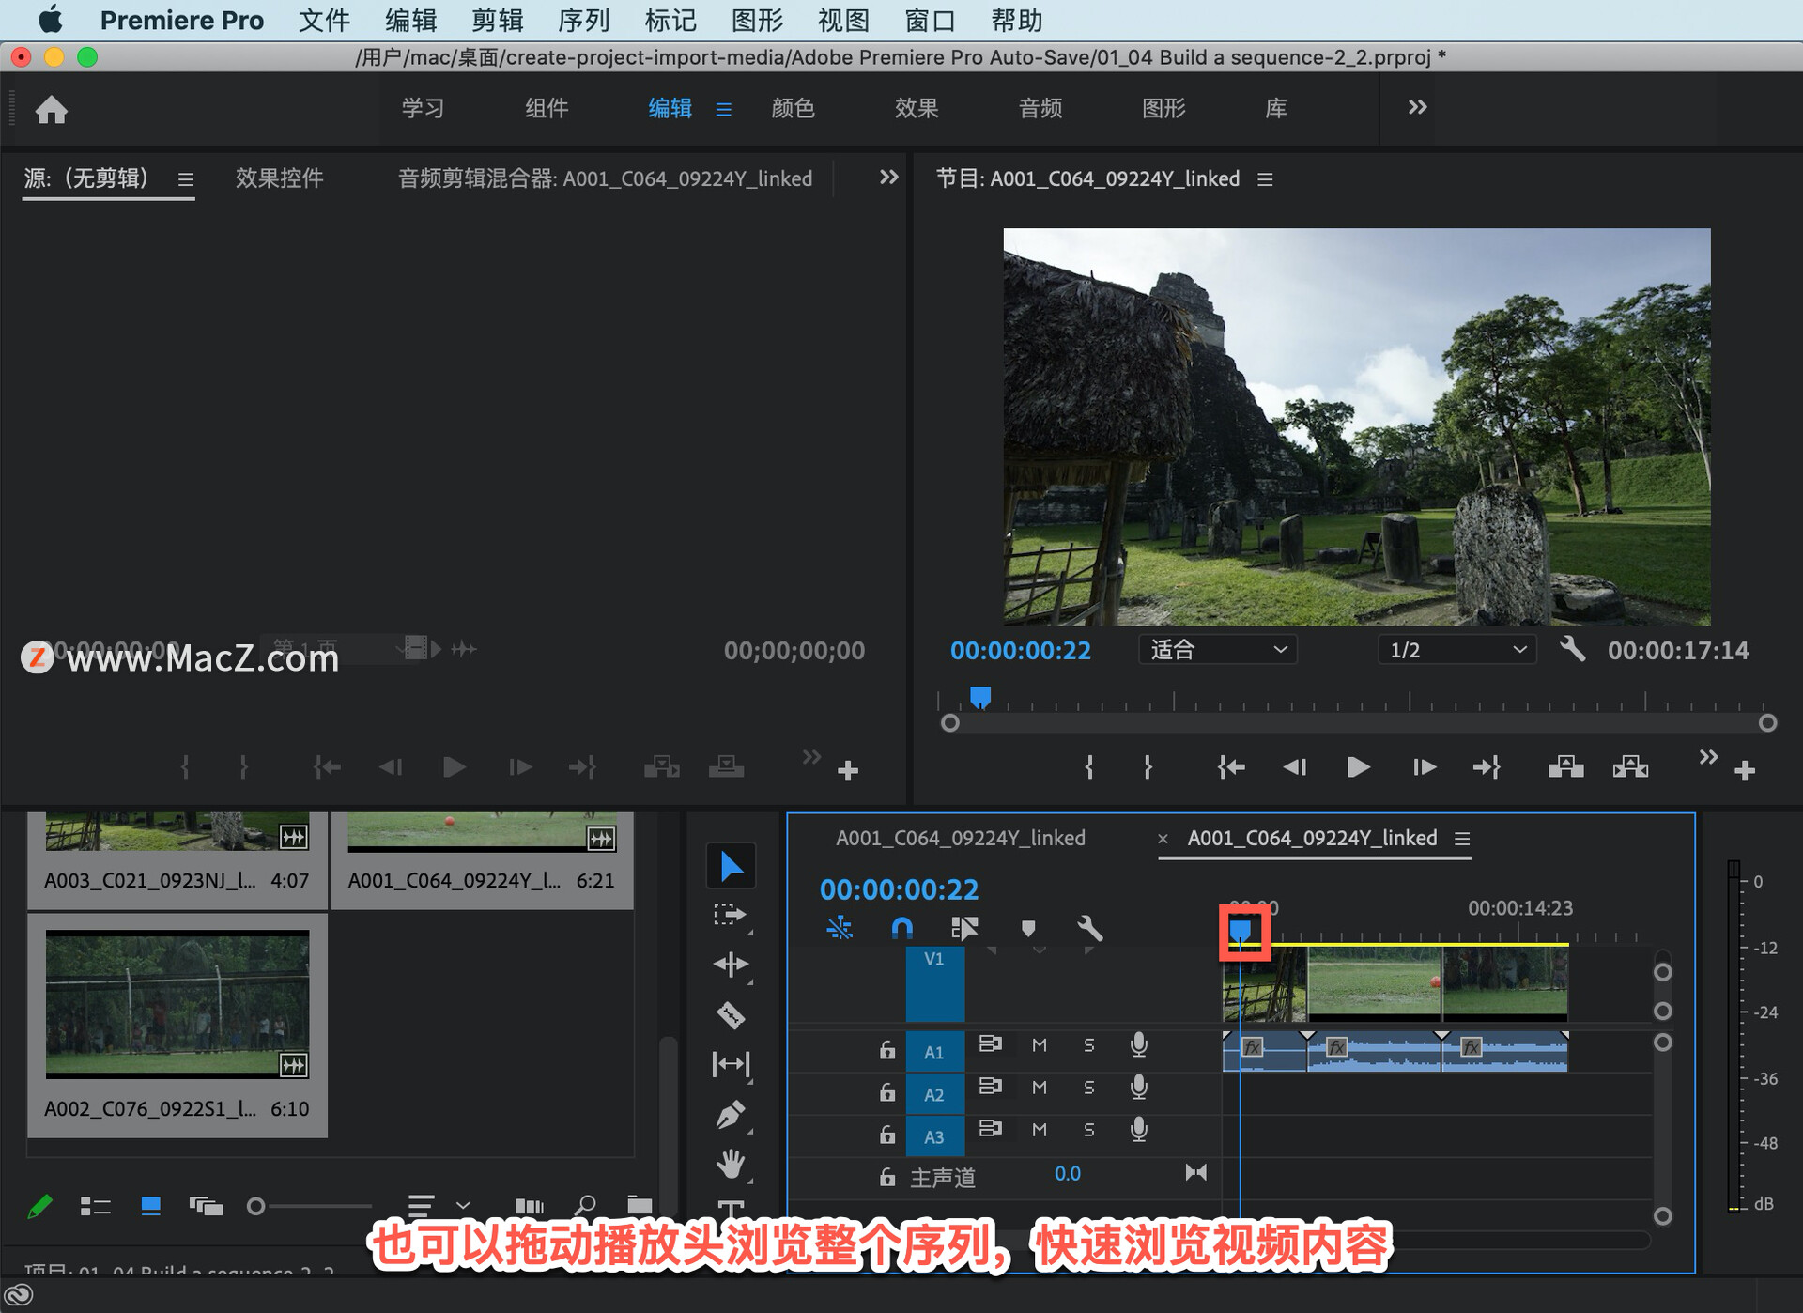Expand the workspace overflow chevron
Image resolution: width=1803 pixels, height=1313 pixels.
(1417, 108)
